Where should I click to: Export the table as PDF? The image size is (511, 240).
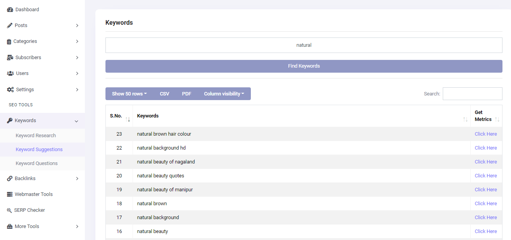pyautogui.click(x=186, y=94)
